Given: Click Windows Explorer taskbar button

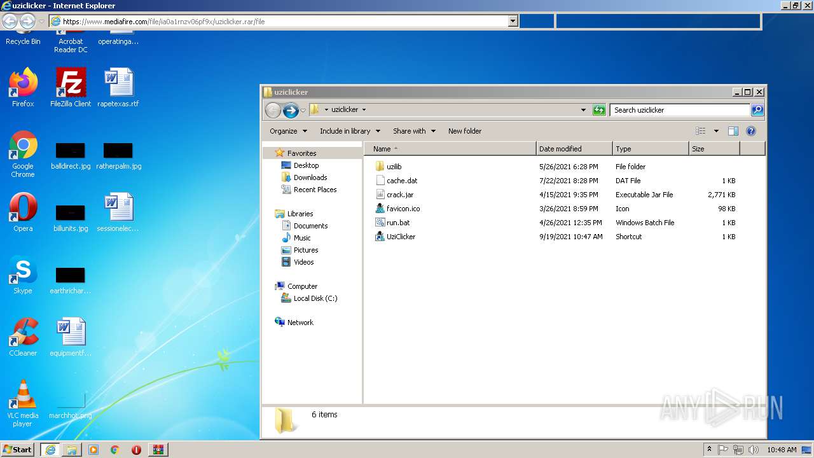Looking at the screenshot, I should coord(71,450).
